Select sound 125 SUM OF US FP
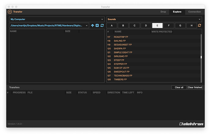Screen dimensions: 211x135 154,68
